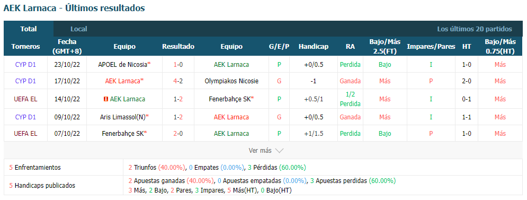Click the 4-2 match result
The image size is (527, 200).
tap(178, 81)
